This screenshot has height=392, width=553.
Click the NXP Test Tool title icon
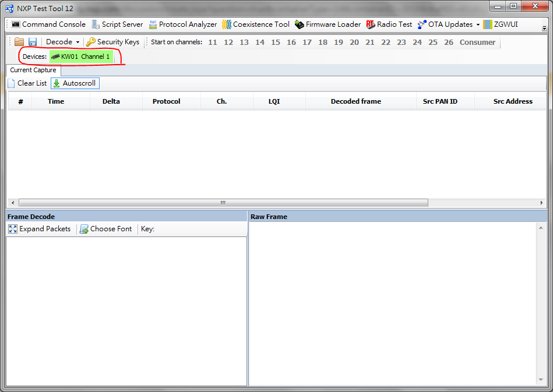[9, 9]
